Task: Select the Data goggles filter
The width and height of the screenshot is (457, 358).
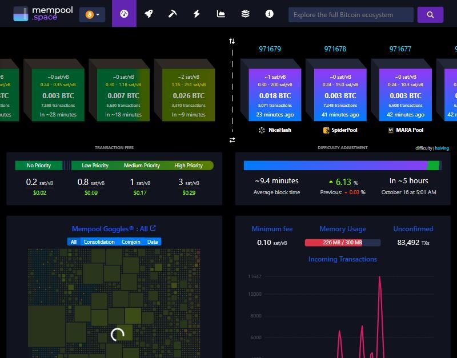Action: (153, 242)
